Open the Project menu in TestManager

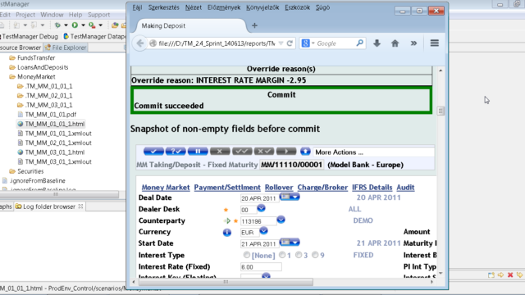point(25,15)
